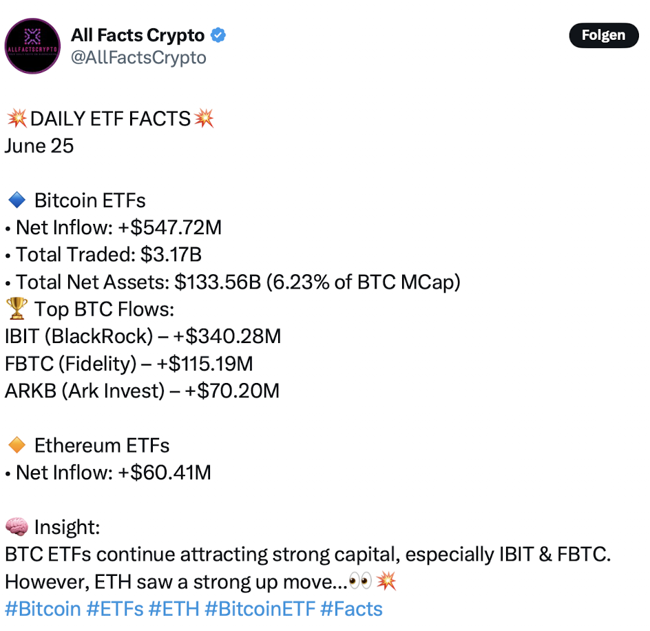The height and width of the screenshot is (631, 650).
Task: Open the #ETFs hashtag
Action: tap(115, 608)
